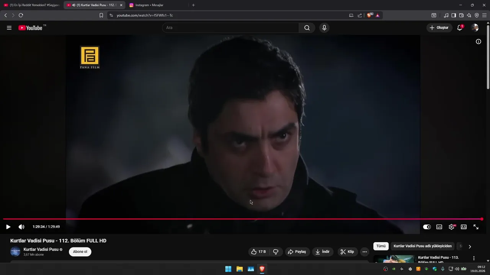Open the Brave playlist music note icon
The image size is (490, 275).
(x=446, y=15)
